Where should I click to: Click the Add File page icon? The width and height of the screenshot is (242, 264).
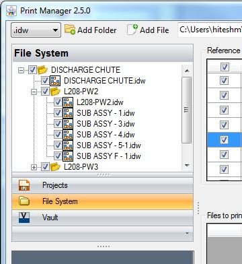pyautogui.click(x=132, y=30)
